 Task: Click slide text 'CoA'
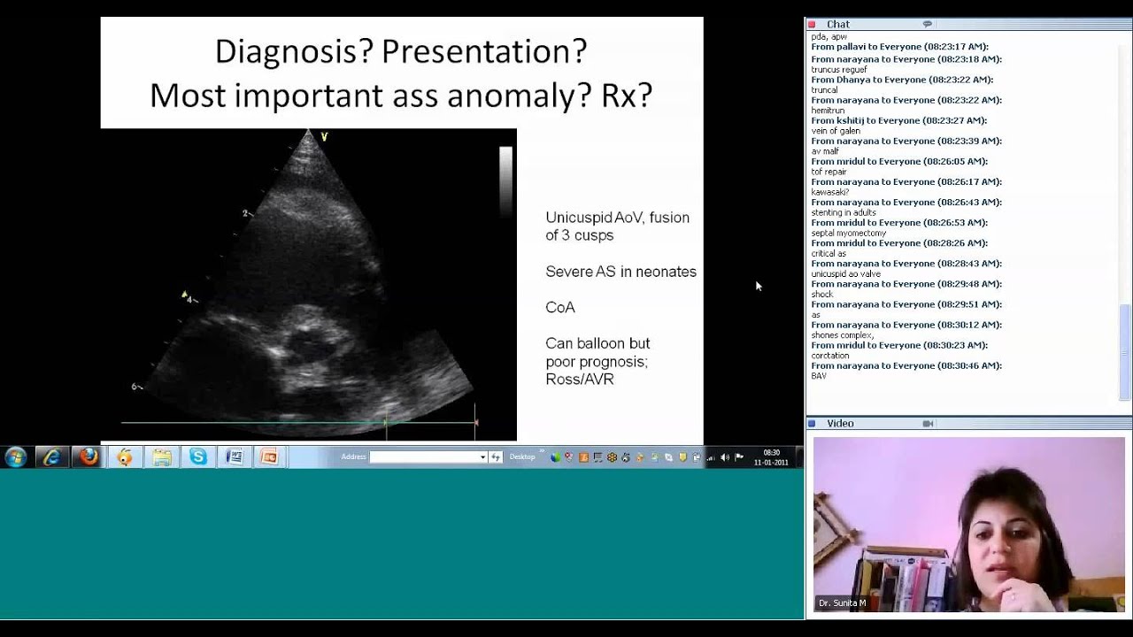(560, 307)
